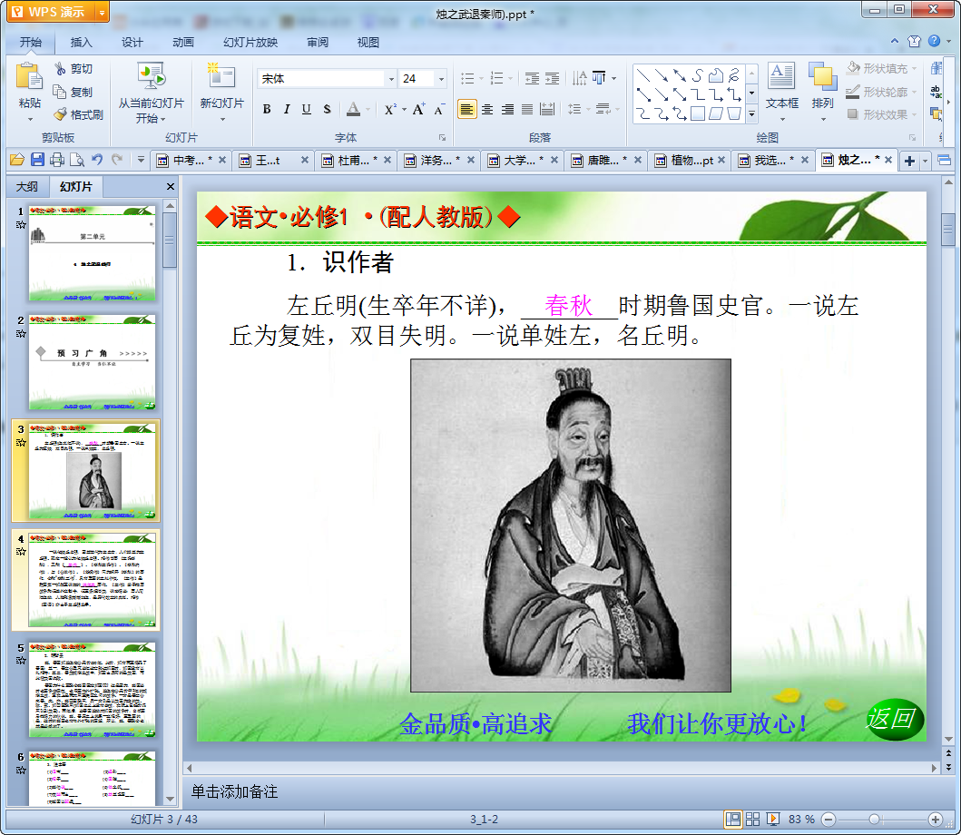Click the Copy (复制) button
This screenshot has height=835, width=961.
74,92
